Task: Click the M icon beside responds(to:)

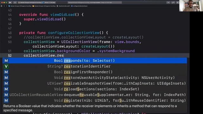Action: pos(6,60)
